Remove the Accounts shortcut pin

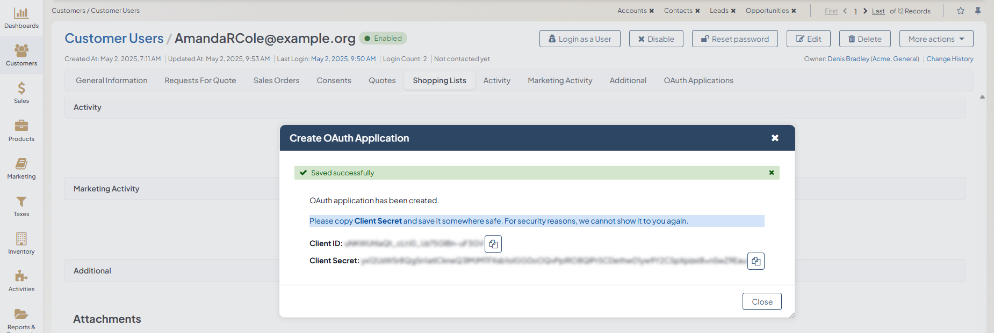652,11
